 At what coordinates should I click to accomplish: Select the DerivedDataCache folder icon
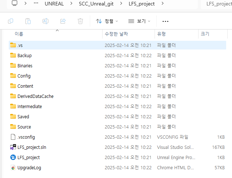tap(13, 96)
